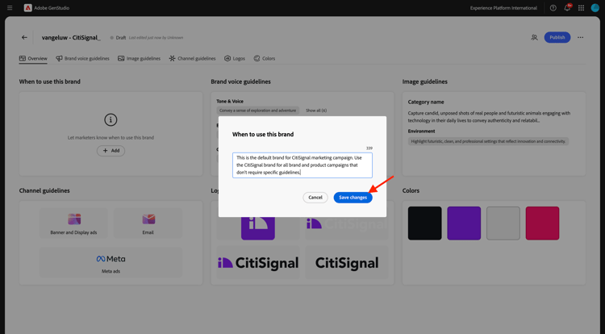605x334 pixels.
Task: Click Cancel in the dialog
Action: click(x=315, y=198)
